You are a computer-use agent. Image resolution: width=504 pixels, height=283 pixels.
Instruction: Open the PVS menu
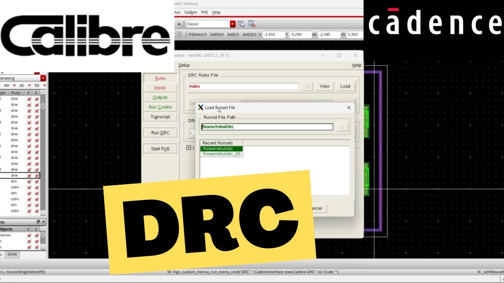tap(204, 12)
